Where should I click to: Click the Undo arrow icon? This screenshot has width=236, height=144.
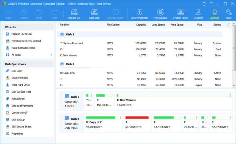point(39,12)
